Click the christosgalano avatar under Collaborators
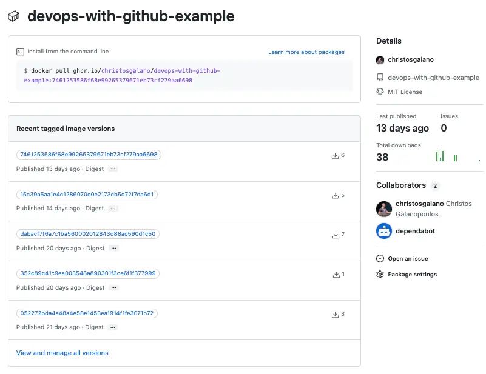This screenshot has height=374, width=486. click(x=384, y=209)
